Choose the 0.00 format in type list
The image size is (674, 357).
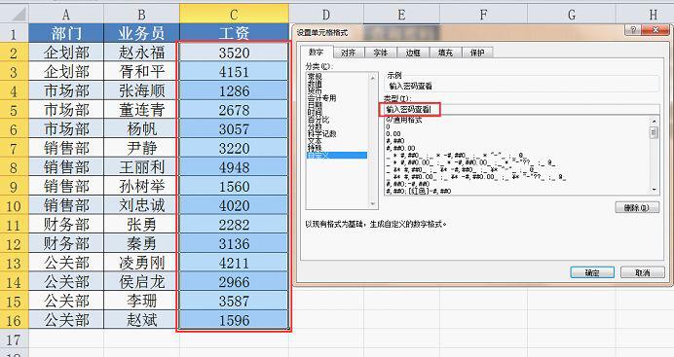(393, 134)
